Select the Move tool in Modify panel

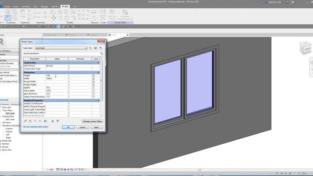click(x=53, y=18)
